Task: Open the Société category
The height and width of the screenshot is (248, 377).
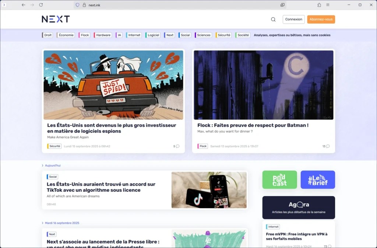Action: [x=243, y=35]
